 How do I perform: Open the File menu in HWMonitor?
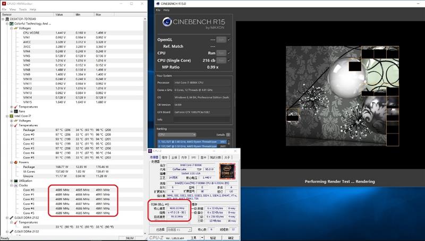coord(4,10)
